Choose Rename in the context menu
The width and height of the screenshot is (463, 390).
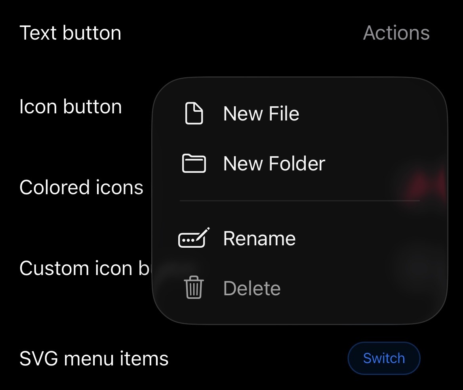(x=259, y=238)
